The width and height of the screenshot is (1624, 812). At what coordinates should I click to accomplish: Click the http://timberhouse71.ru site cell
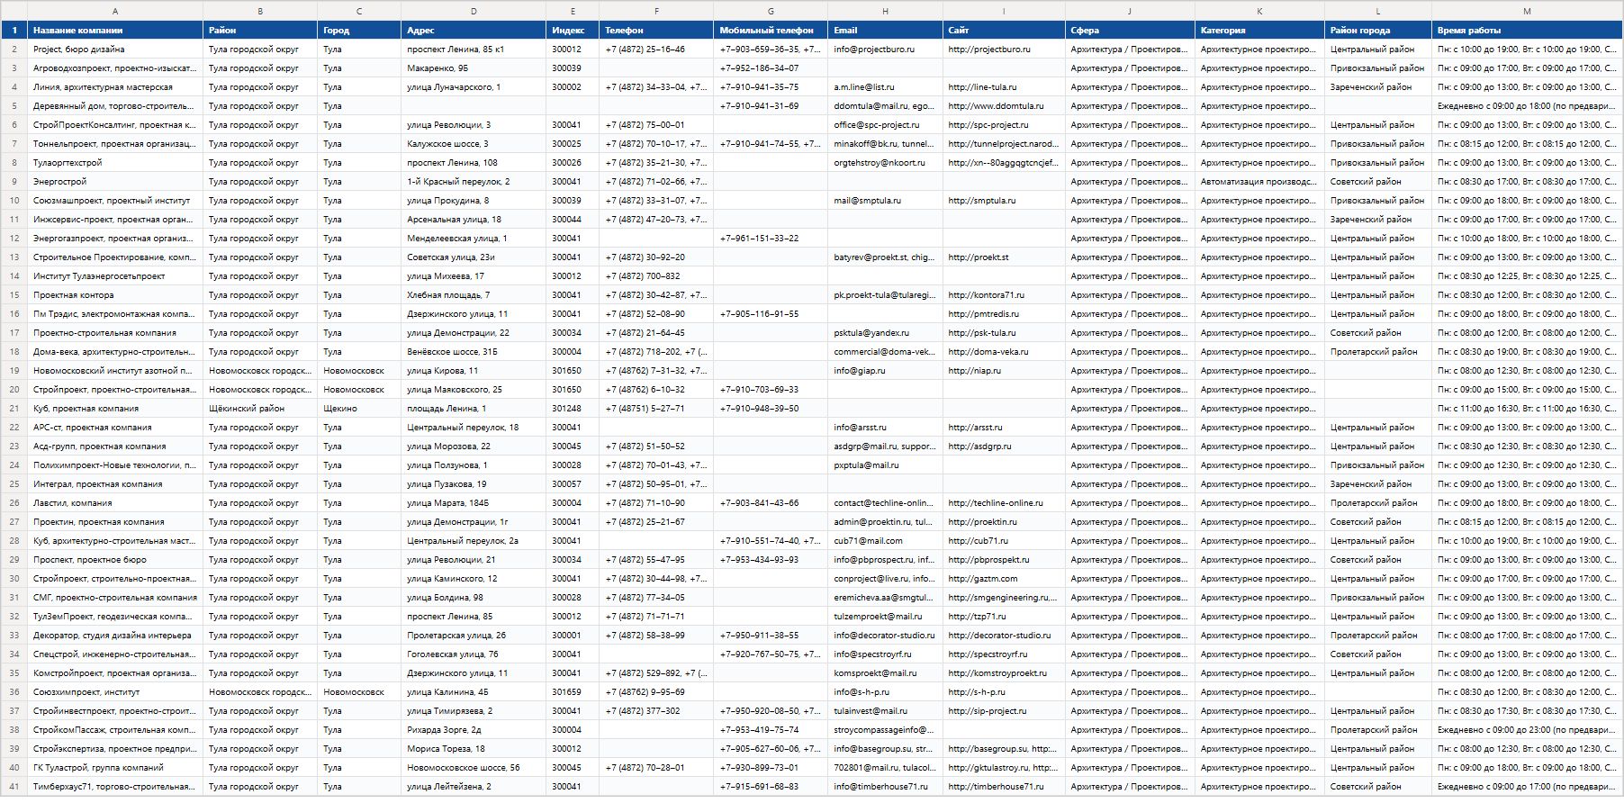1004,787
